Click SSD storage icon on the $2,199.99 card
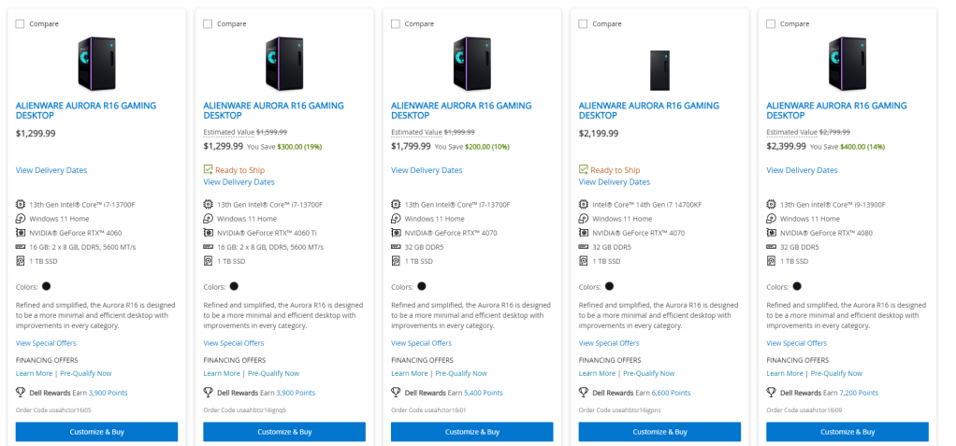 [584, 261]
